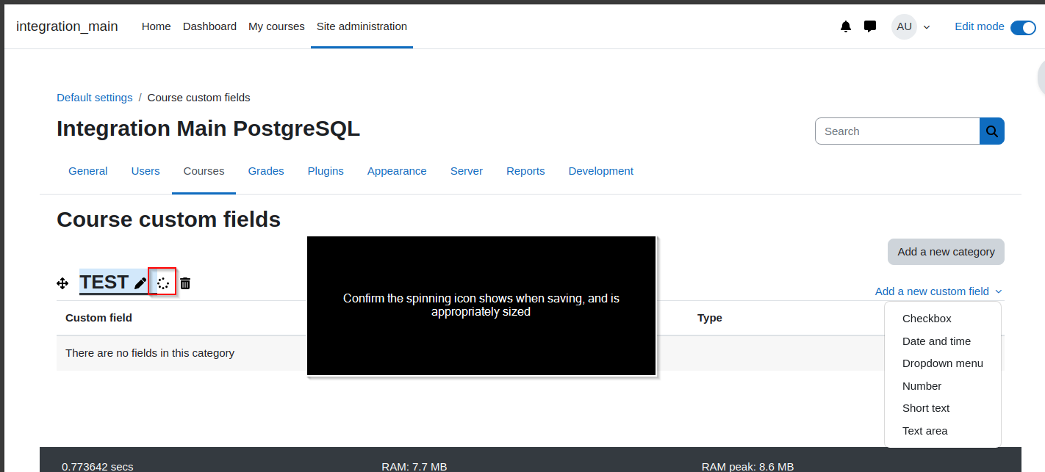1045x472 pixels.
Task: Select Site administration in top navigation
Action: pos(362,26)
